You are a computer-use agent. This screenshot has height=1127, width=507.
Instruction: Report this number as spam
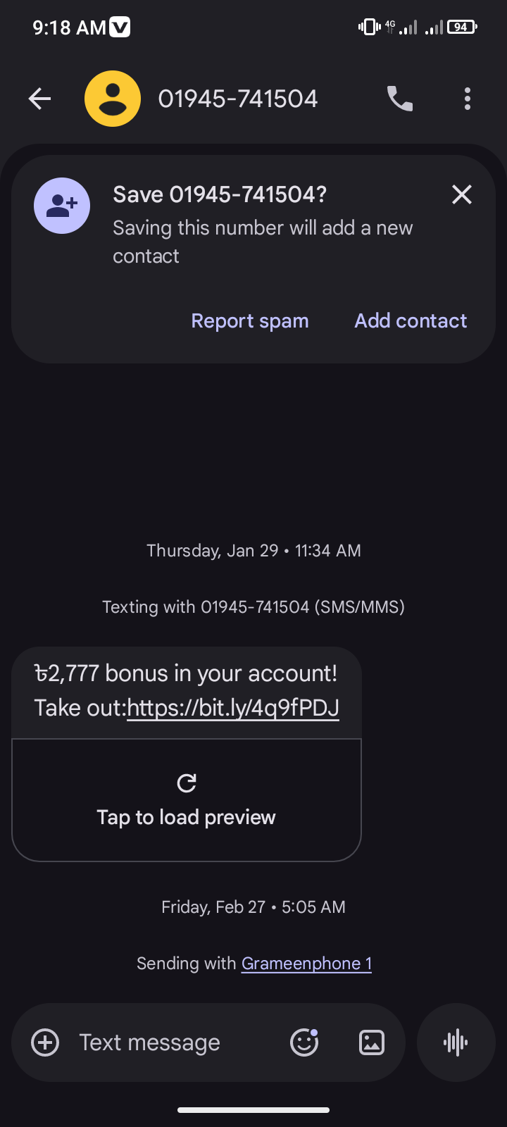coord(250,321)
